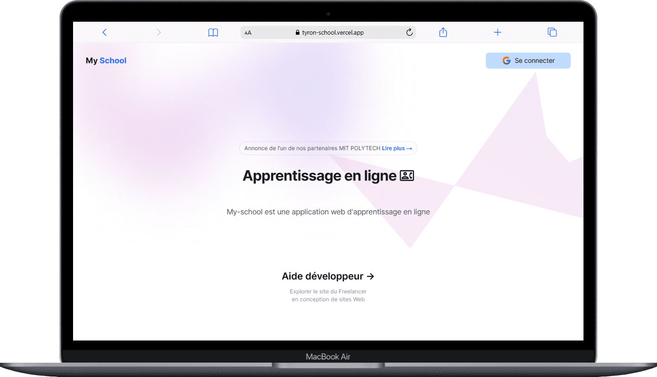Click the browser forward arrow
This screenshot has width=657, height=377.
[159, 32]
